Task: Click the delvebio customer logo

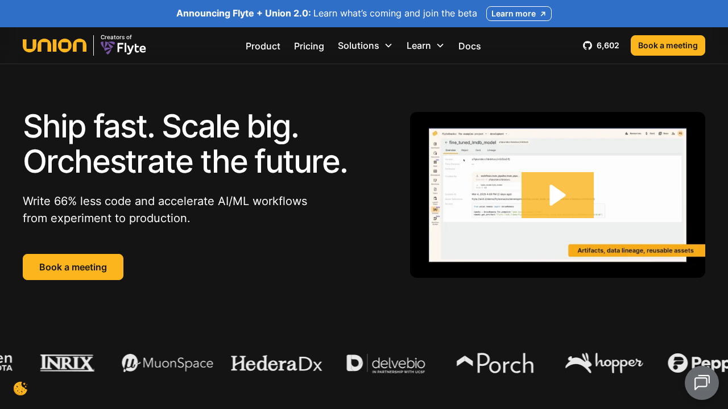Action: point(386,364)
